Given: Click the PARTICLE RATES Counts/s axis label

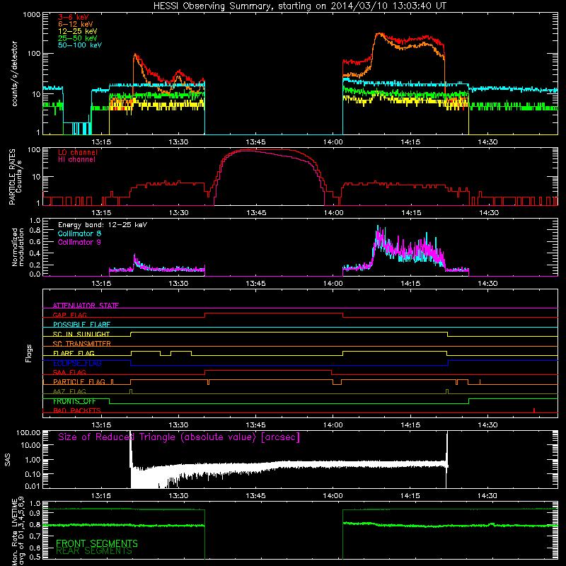Looking at the screenshot, I should click(x=16, y=176).
